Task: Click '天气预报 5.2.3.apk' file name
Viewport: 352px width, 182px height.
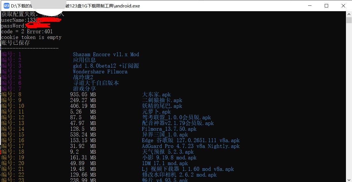Action: coord(168,152)
